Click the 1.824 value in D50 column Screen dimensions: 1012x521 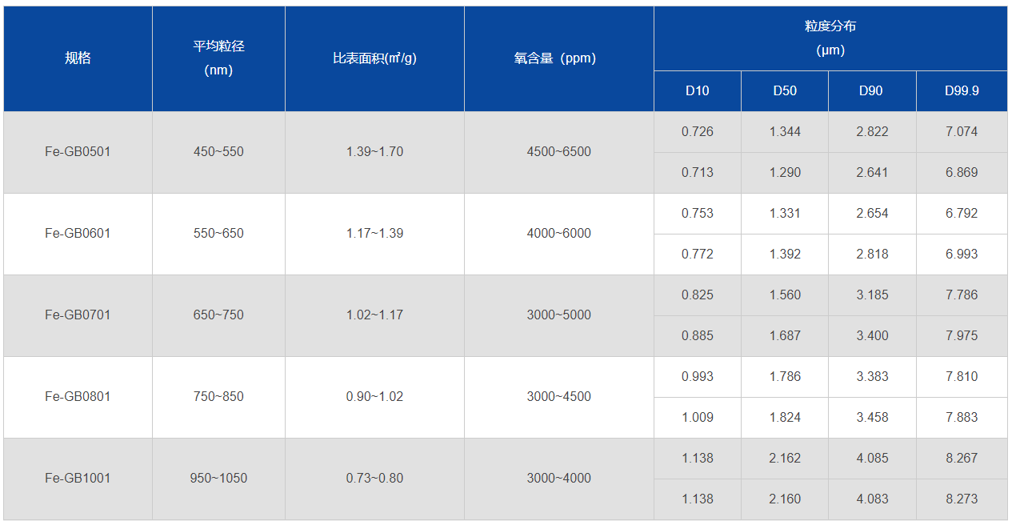[x=785, y=418]
